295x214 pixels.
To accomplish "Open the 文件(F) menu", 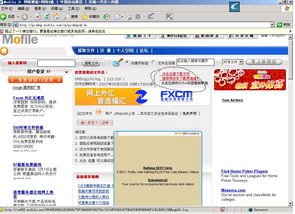I will (x=7, y=9).
